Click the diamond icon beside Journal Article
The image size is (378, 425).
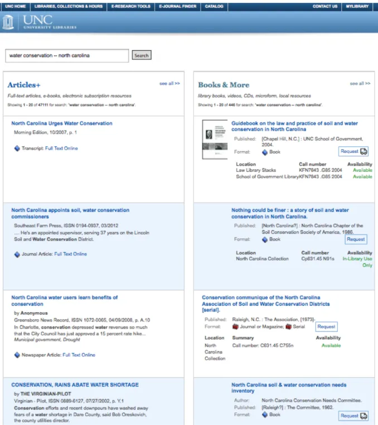coord(17,254)
